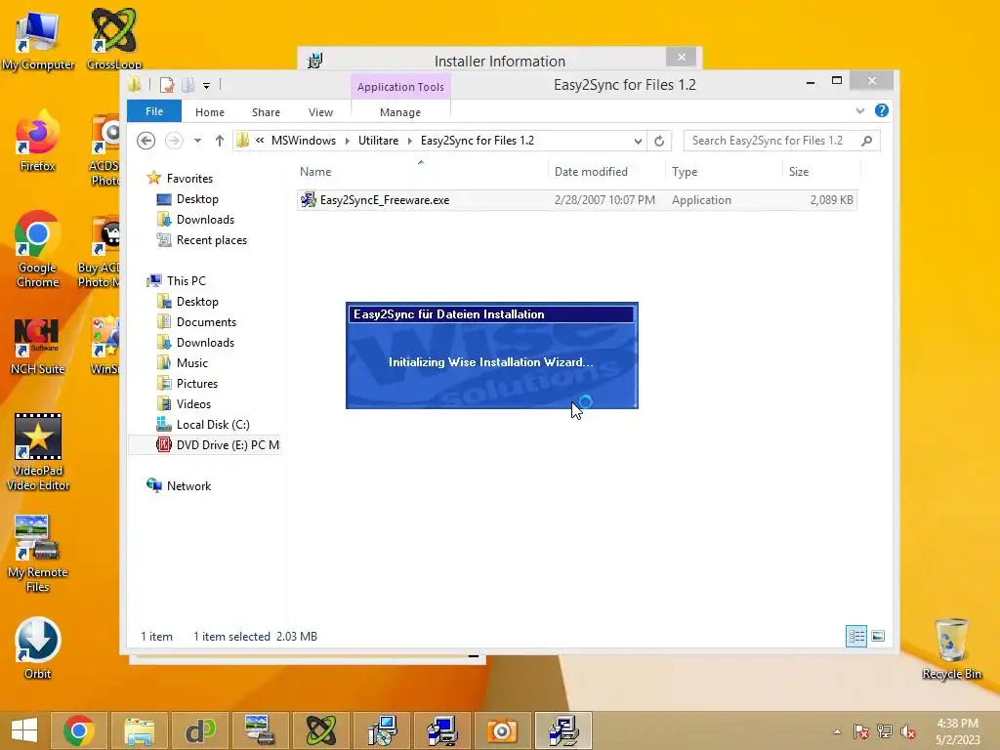Open the green dP taskbar app
This screenshot has height=750, width=1000.
tap(199, 730)
